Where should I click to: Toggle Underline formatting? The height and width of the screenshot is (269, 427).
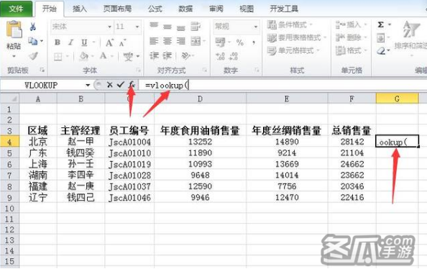(x=84, y=42)
